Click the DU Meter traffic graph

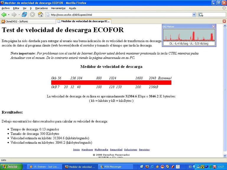189,35
